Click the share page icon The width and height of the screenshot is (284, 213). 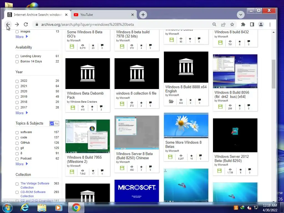[223, 24]
